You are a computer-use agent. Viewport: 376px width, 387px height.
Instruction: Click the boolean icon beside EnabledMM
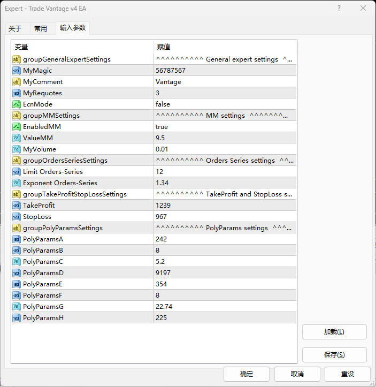pos(17,127)
